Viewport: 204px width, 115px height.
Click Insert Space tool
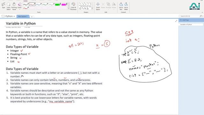(x=98, y=6)
